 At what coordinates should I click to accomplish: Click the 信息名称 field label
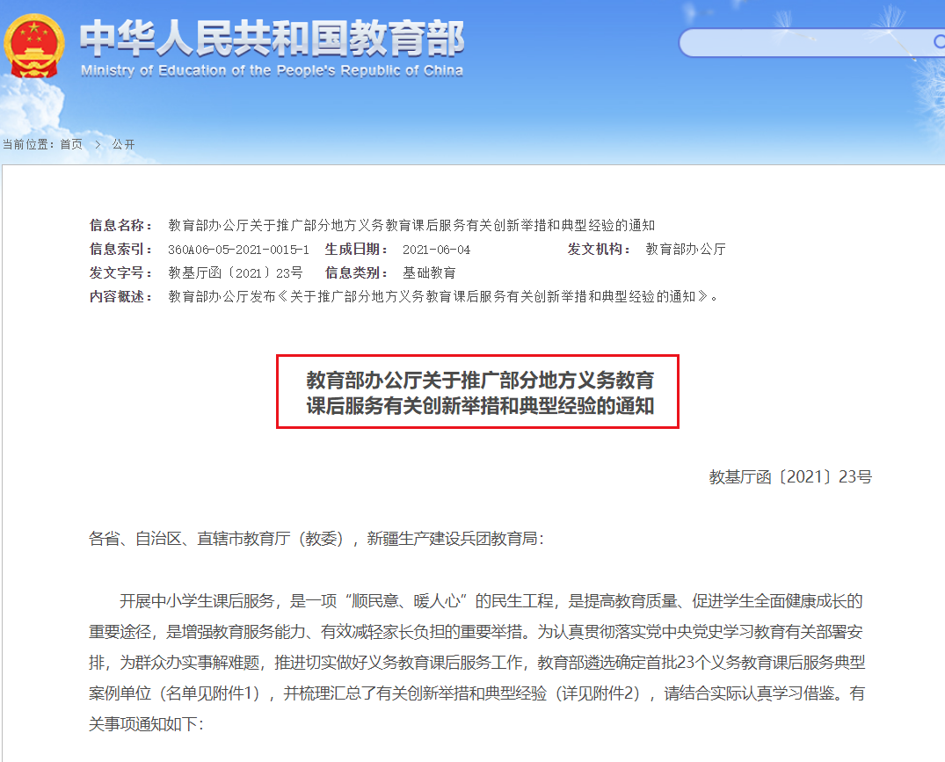[x=117, y=225]
